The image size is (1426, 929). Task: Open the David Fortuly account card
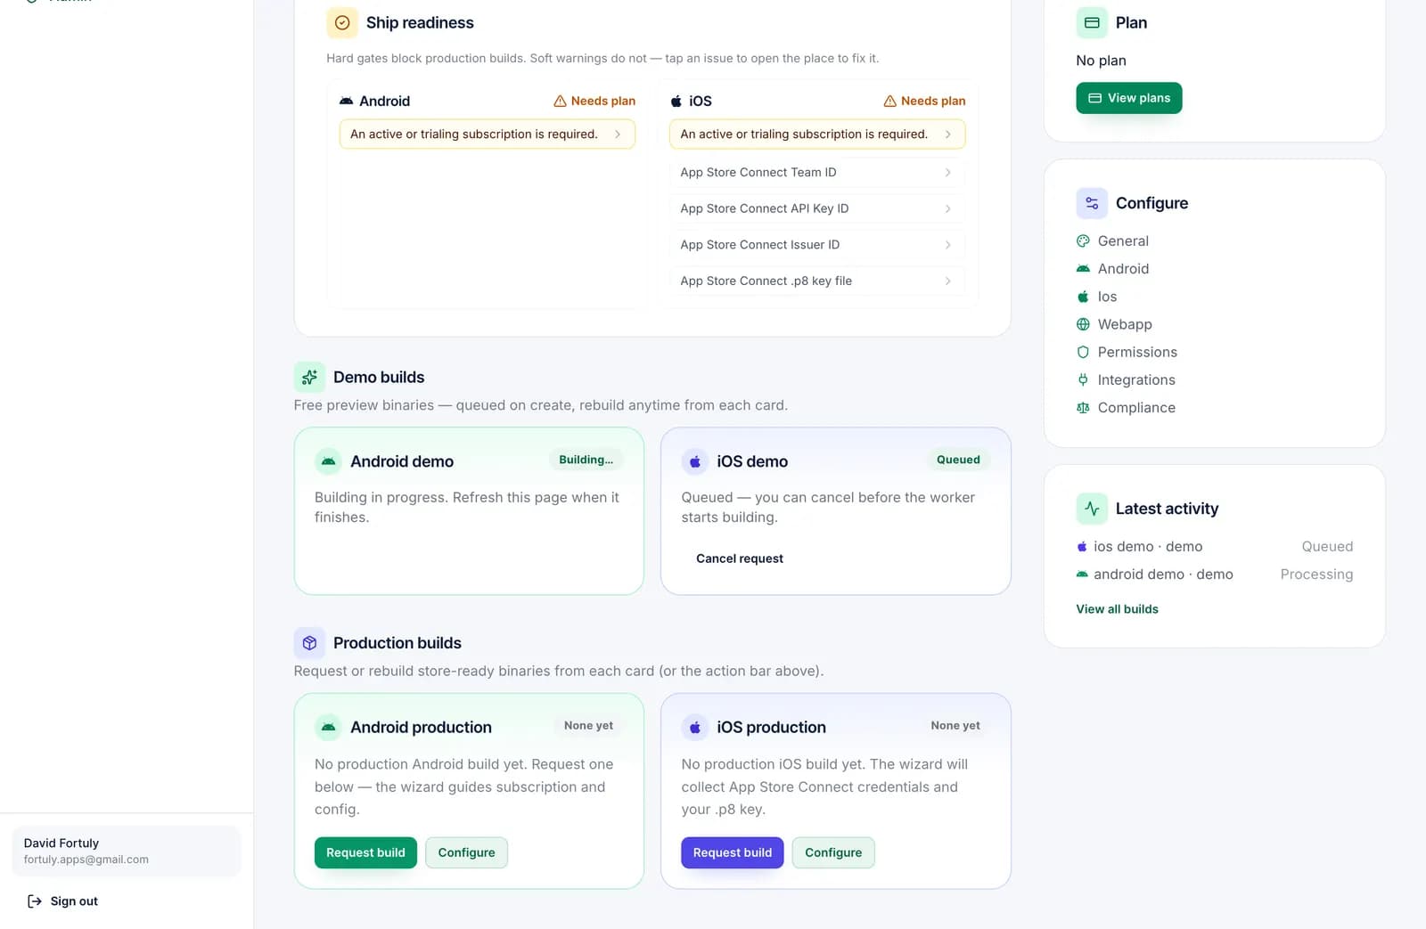(x=127, y=852)
